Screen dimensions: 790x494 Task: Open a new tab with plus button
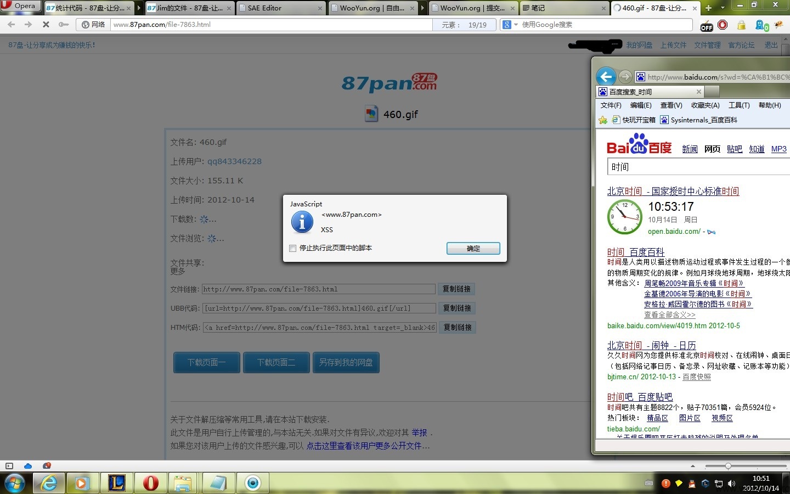coord(708,8)
